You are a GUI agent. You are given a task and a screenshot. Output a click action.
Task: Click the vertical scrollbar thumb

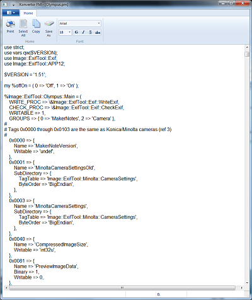pos(247,54)
